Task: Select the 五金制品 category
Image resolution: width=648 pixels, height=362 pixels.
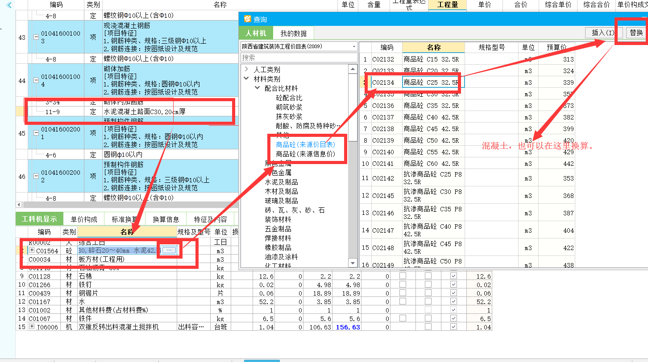Action: pyautogui.click(x=278, y=229)
